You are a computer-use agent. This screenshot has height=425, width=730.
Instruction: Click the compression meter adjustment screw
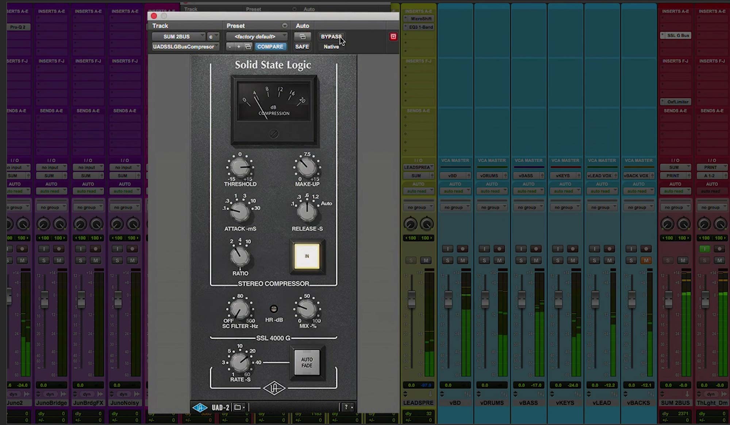(x=274, y=134)
